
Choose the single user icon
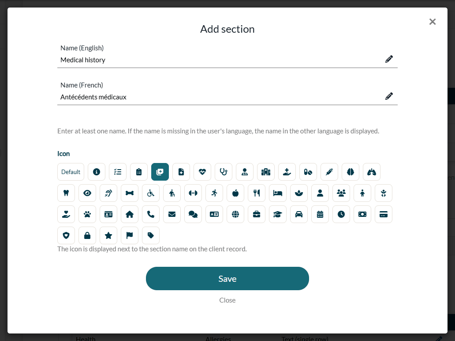tap(320, 193)
